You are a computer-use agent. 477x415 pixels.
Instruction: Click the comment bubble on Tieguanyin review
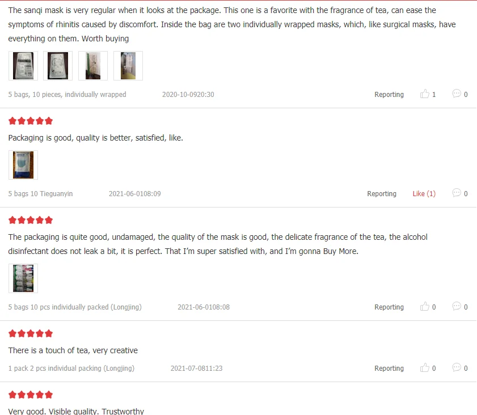[457, 193]
